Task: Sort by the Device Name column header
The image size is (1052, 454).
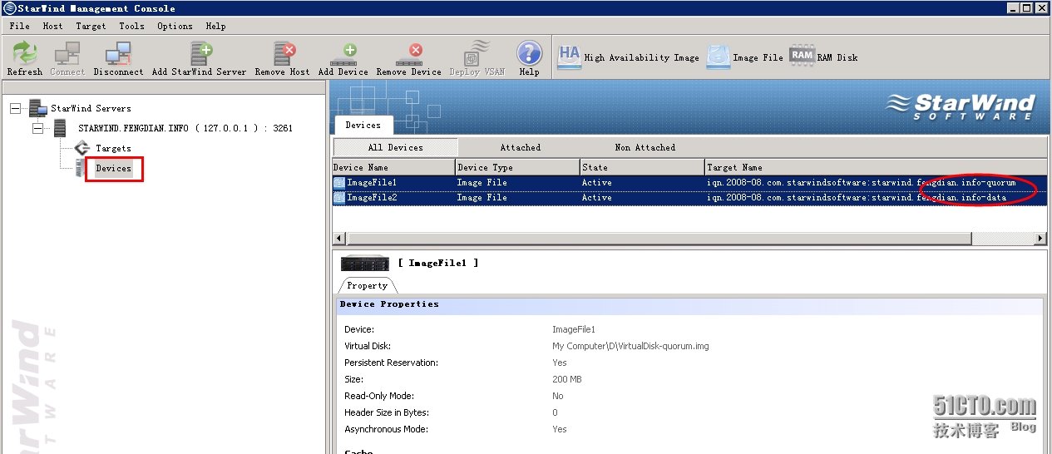Action: point(393,167)
